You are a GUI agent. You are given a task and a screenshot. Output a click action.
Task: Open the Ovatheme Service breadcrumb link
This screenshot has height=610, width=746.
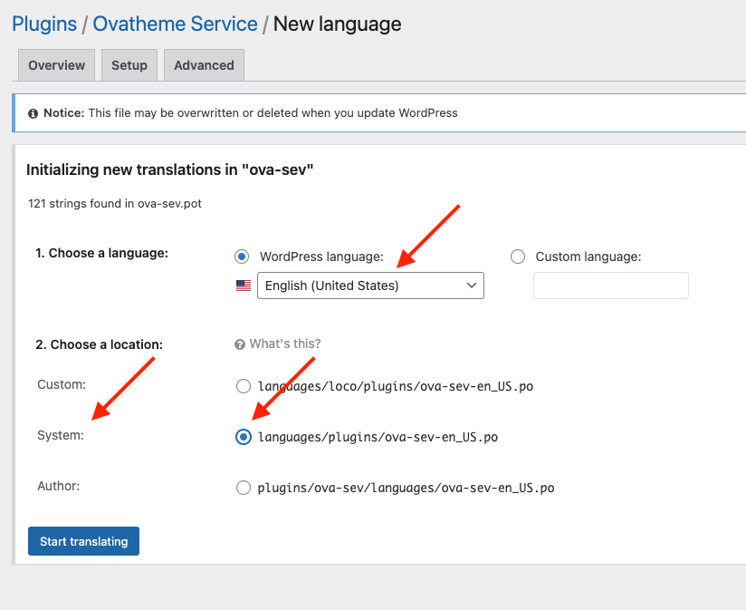175,24
